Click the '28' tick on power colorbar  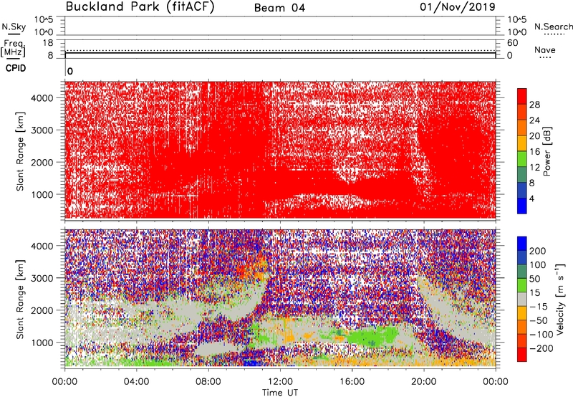tap(534, 105)
